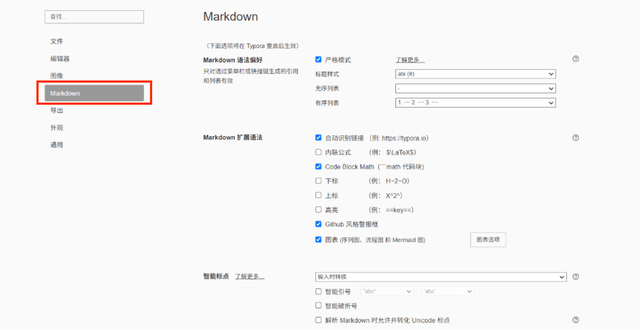640x329 pixels.
Task: Open the 有序列表 dropdown
Action: tap(475, 103)
